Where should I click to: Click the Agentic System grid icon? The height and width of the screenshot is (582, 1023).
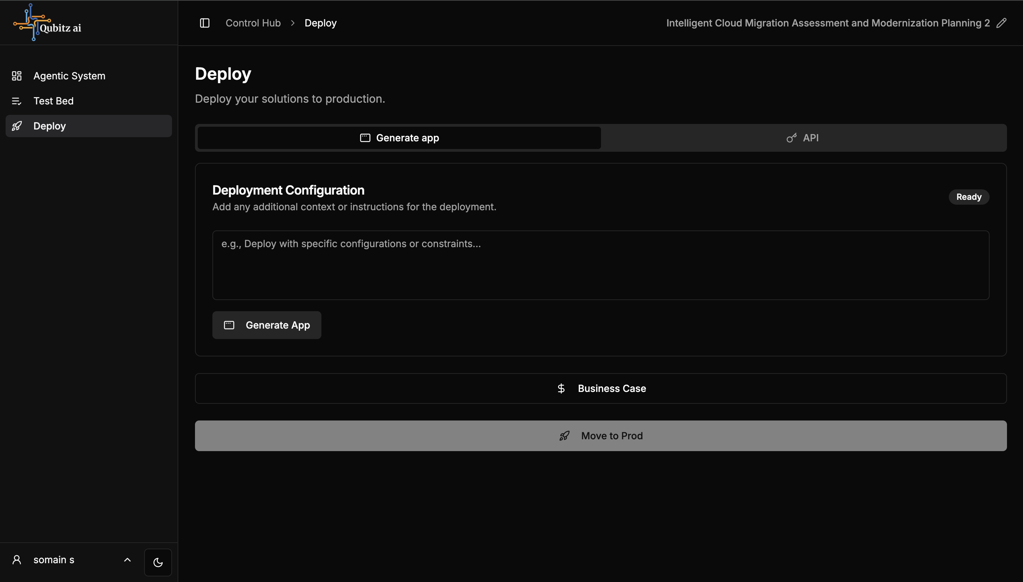pyautogui.click(x=16, y=76)
